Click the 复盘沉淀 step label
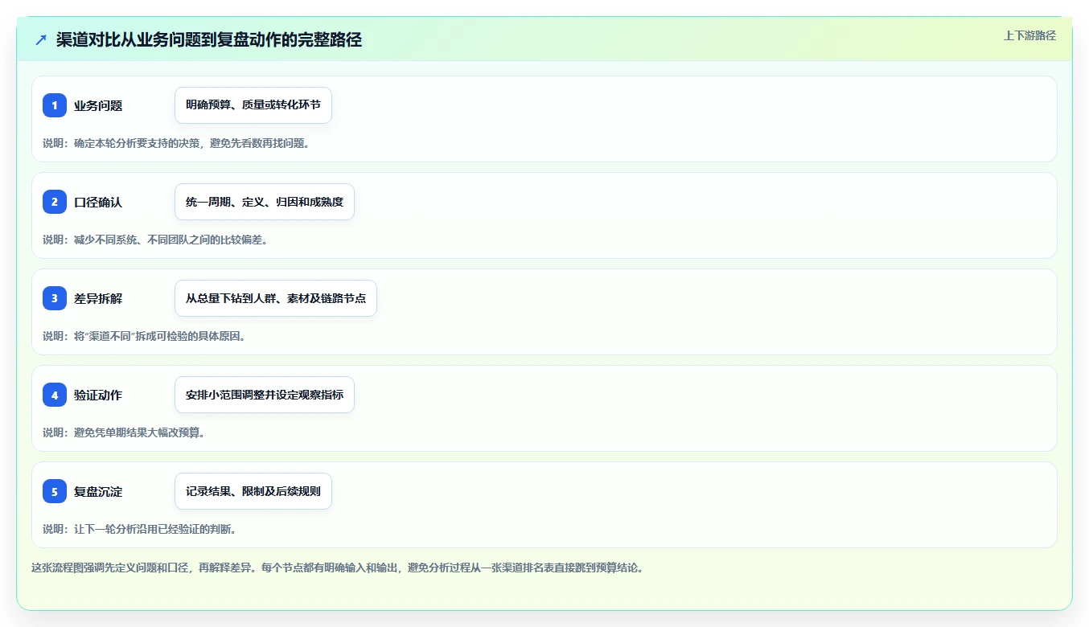 [98, 491]
